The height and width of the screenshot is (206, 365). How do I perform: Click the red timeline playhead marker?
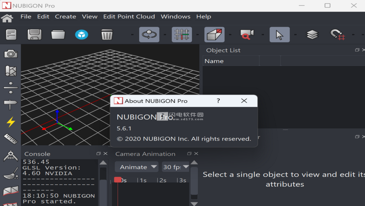click(x=118, y=180)
